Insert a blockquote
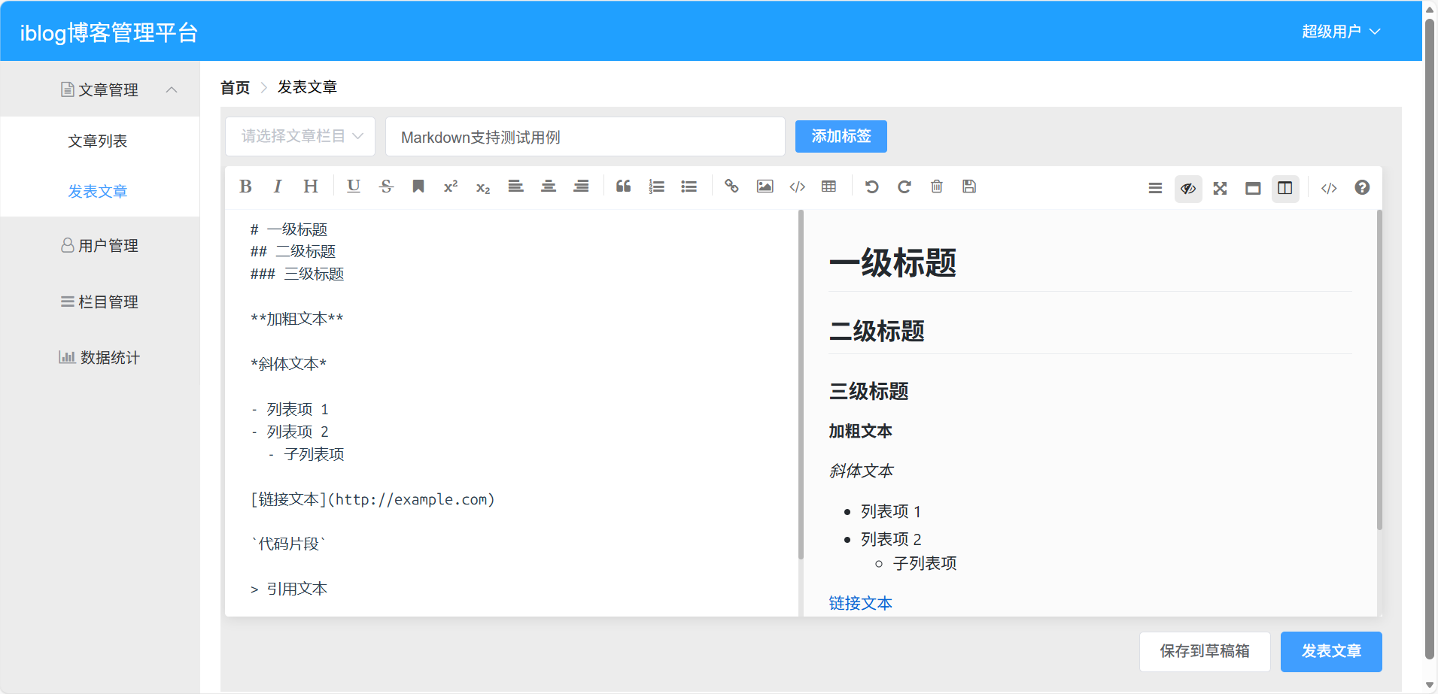 point(624,186)
